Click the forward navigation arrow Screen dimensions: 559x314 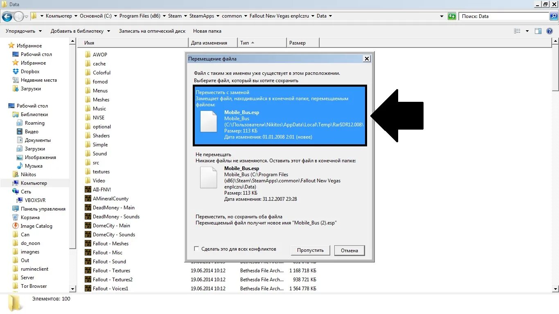pyautogui.click(x=18, y=16)
